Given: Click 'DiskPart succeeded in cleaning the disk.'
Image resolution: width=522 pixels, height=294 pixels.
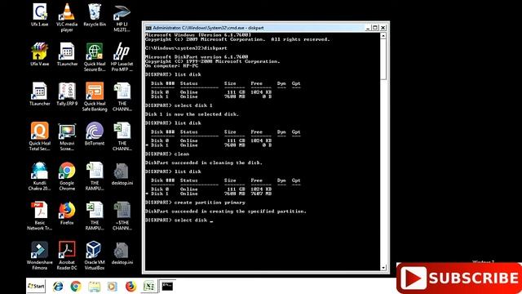Looking at the screenshot, I should (204, 163).
